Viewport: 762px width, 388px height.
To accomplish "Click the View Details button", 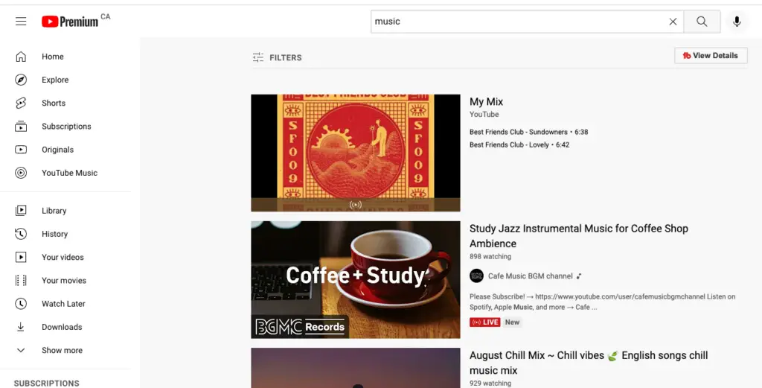I will [x=711, y=55].
